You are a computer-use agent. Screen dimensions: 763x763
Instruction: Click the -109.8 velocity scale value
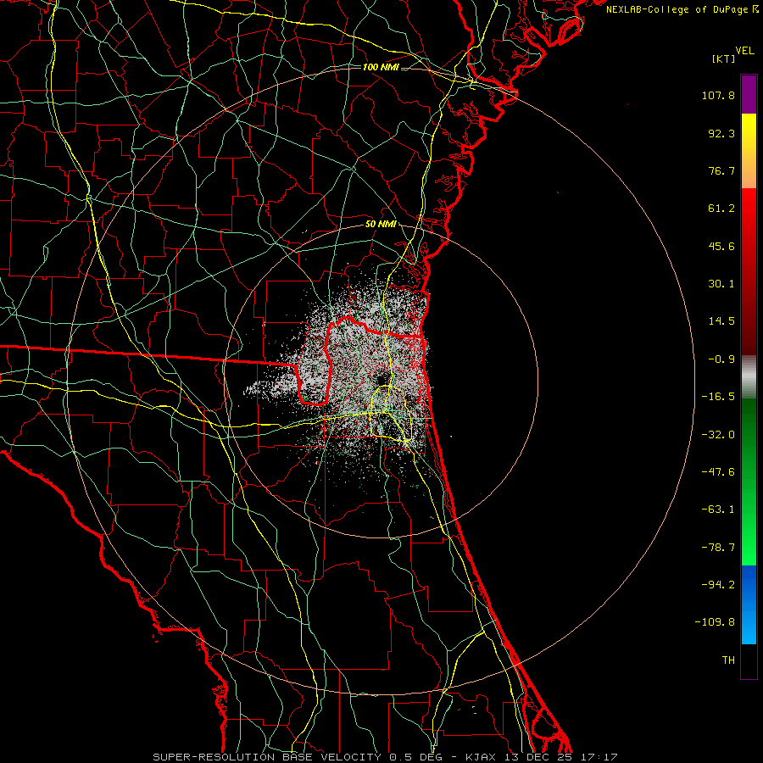(x=715, y=622)
